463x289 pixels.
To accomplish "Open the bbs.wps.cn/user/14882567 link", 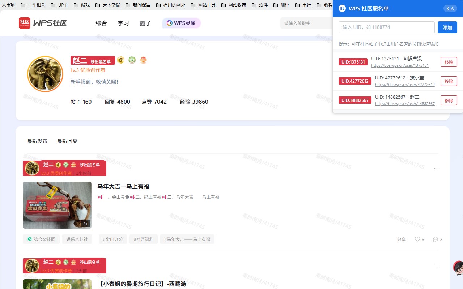I will tap(405, 104).
